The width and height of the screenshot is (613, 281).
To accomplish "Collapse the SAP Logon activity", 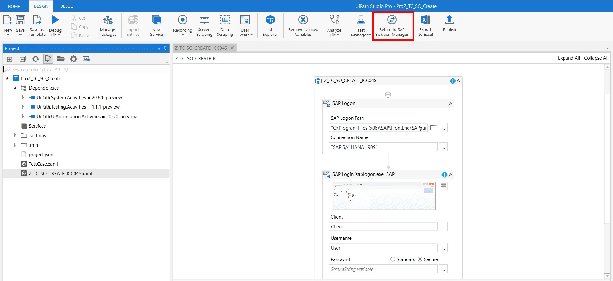I will coord(450,104).
